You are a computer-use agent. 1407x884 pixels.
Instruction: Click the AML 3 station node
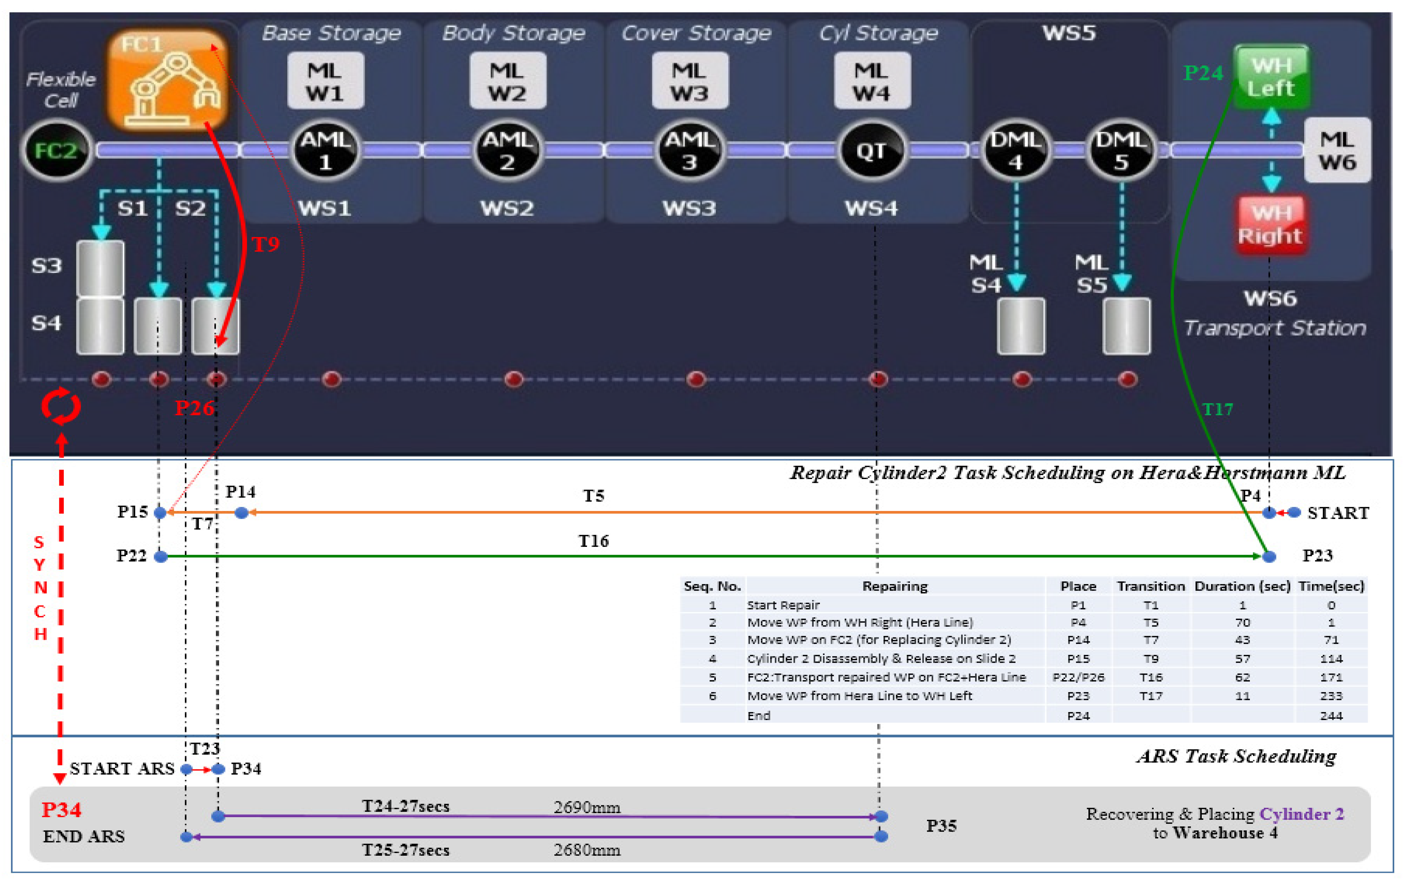click(689, 150)
